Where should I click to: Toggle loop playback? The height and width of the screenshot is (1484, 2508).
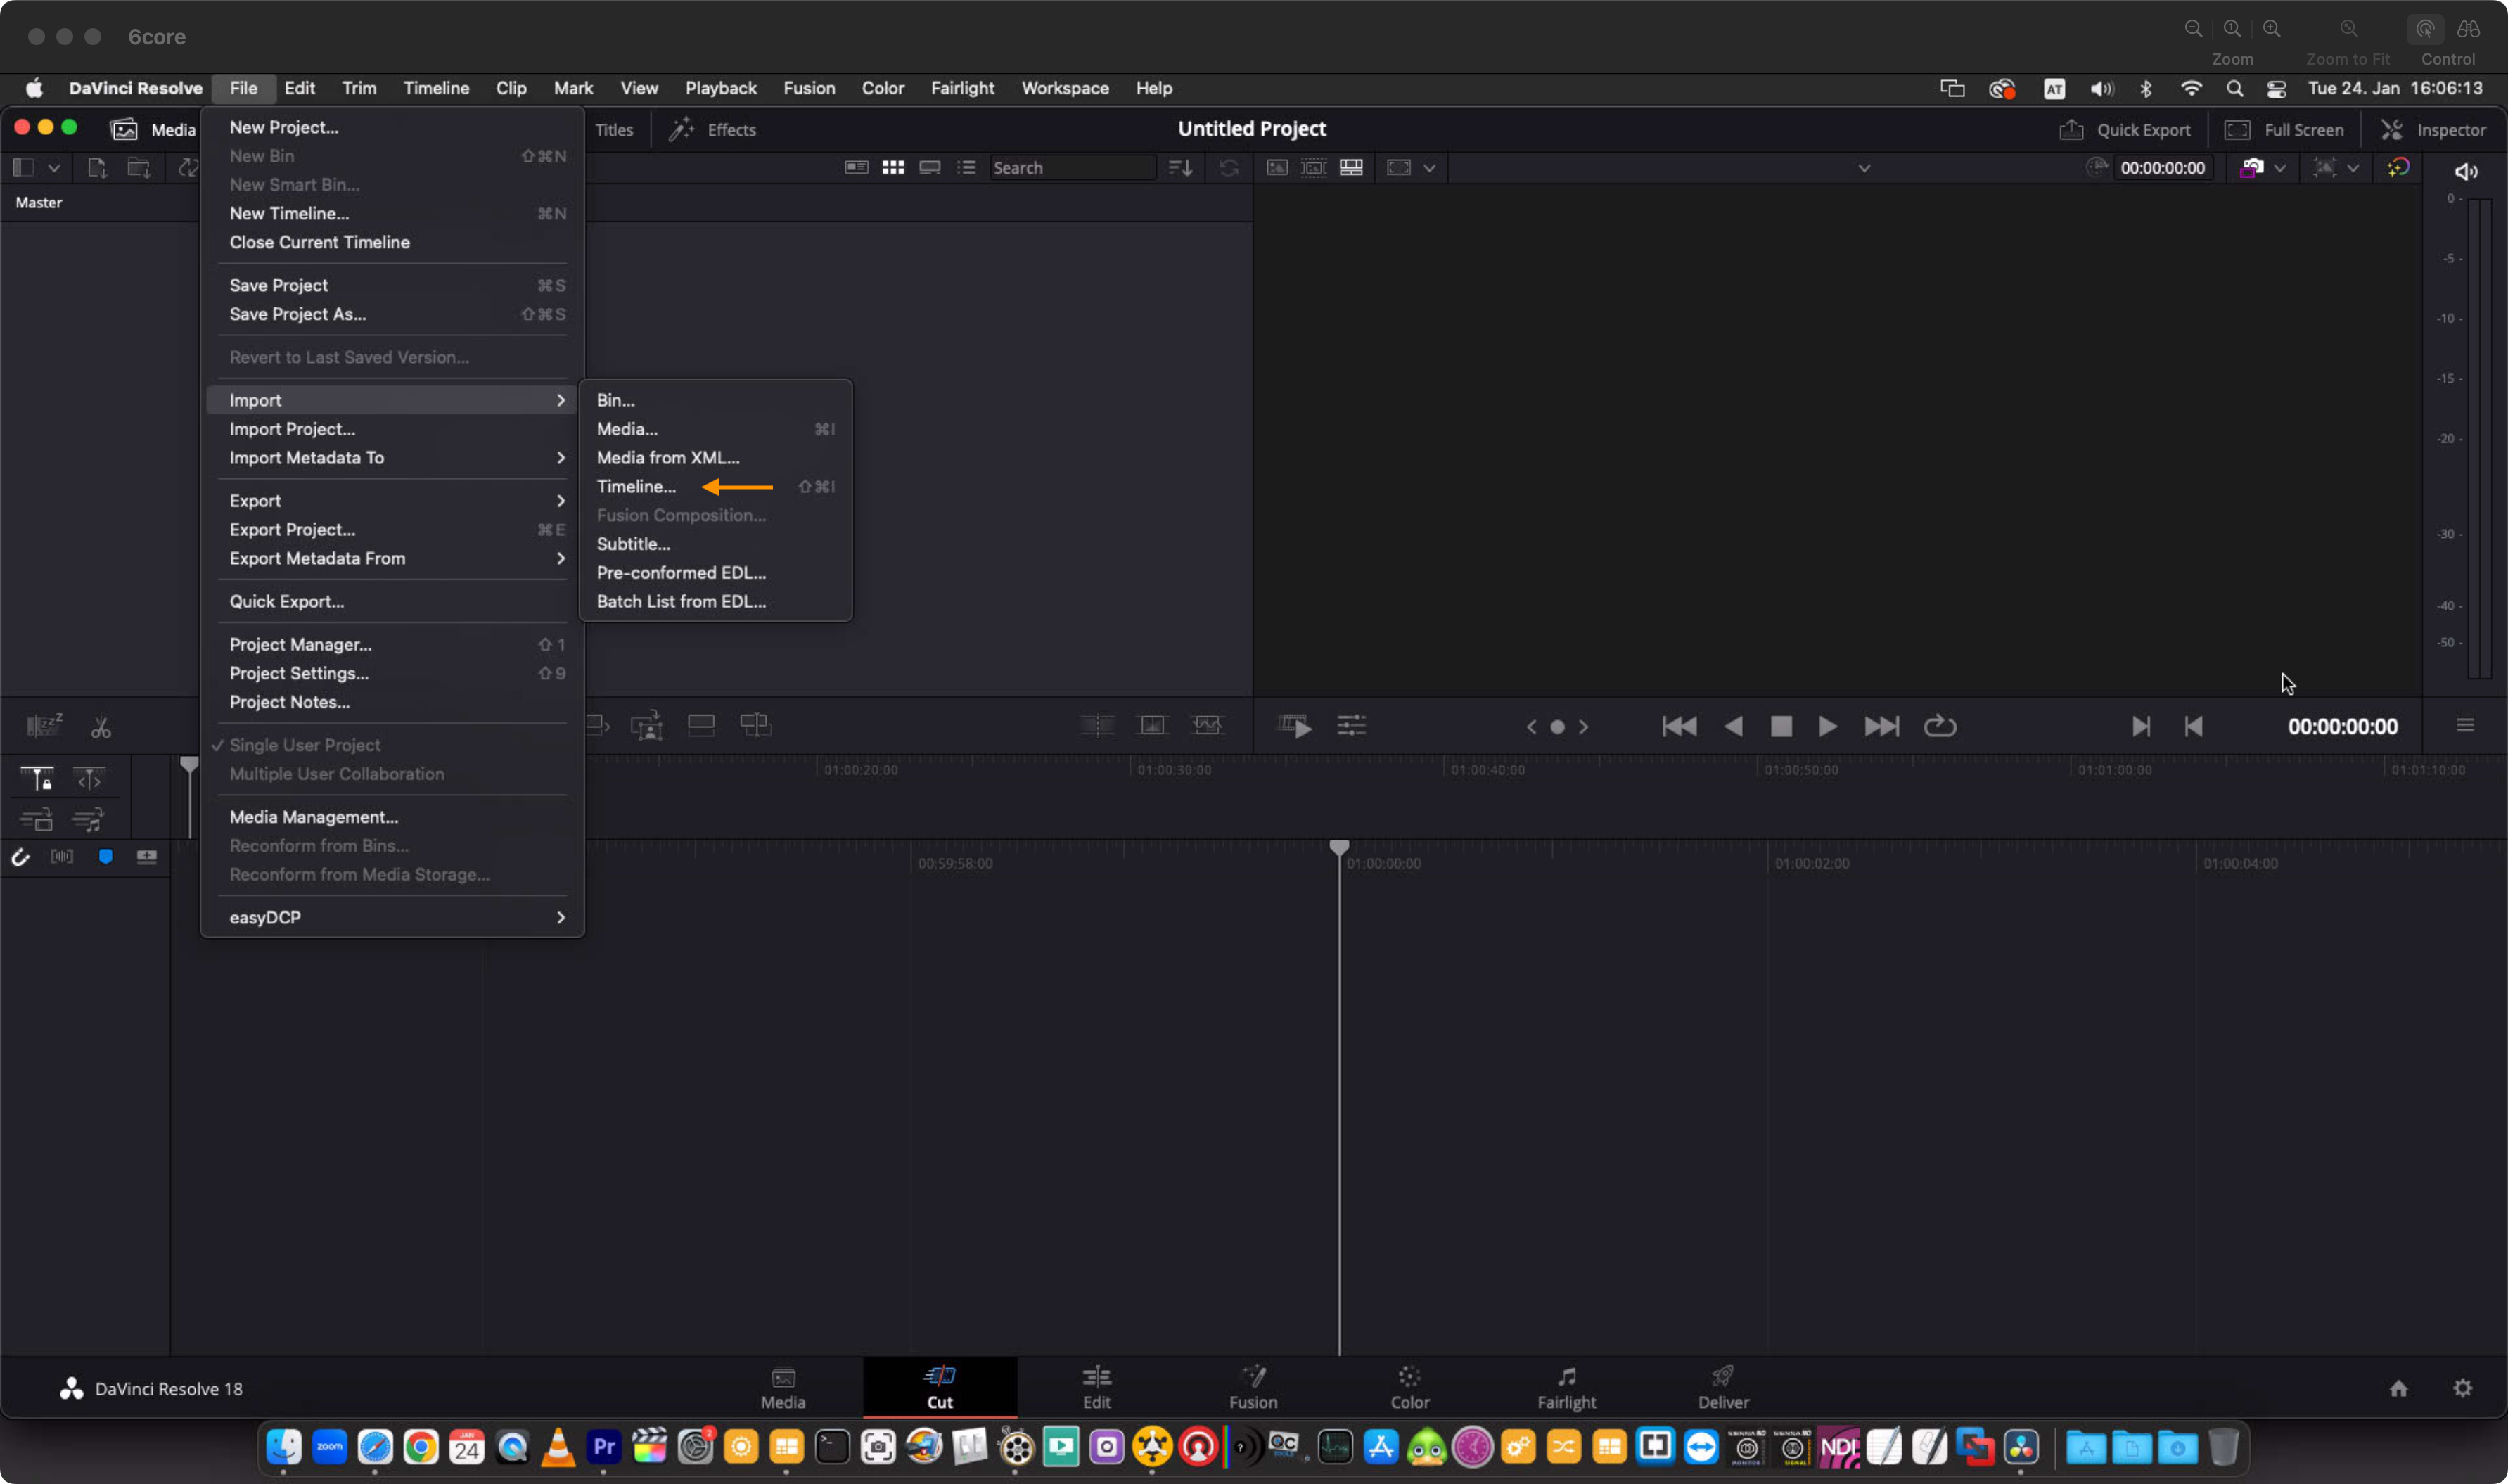point(1940,727)
